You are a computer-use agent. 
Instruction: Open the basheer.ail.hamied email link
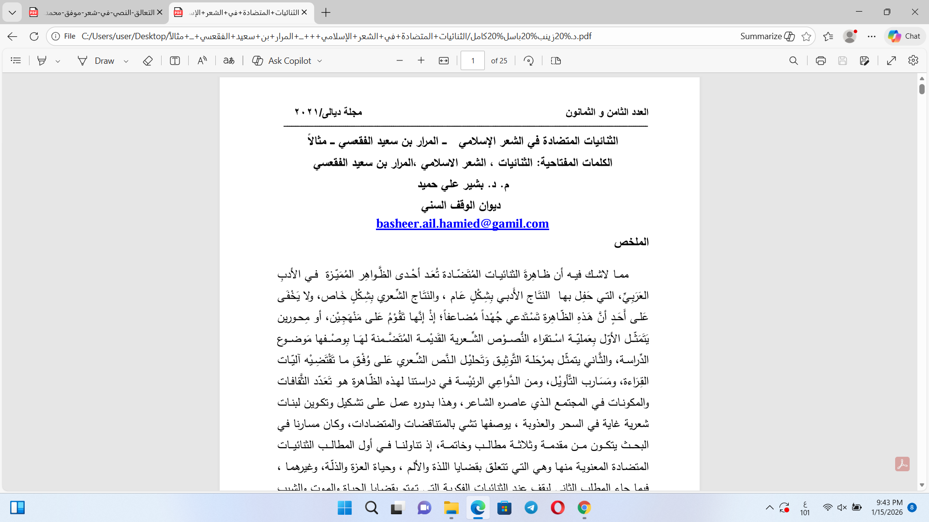(463, 224)
